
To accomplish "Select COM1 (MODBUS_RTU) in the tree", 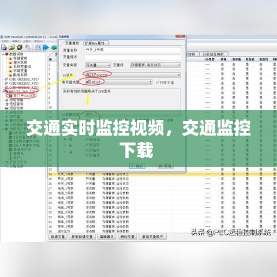I will point(24,79).
